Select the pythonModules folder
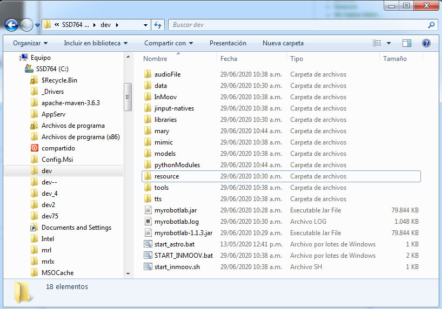This screenshot has height=309, width=442. pos(177,165)
